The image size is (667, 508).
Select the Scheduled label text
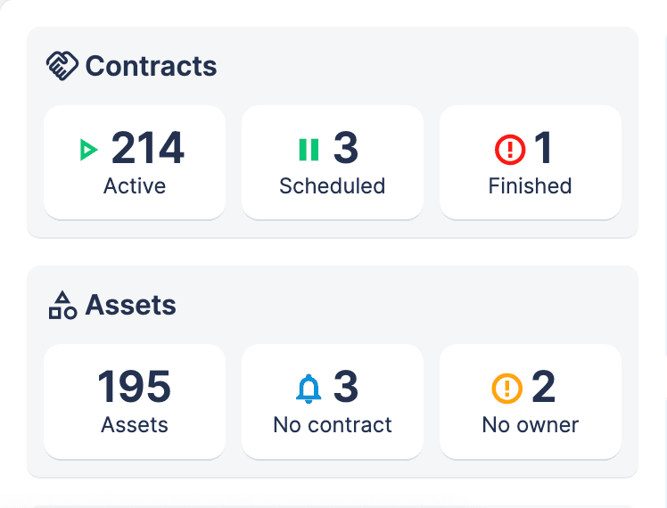point(333,186)
